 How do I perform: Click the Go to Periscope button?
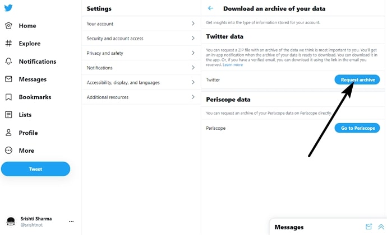coord(357,128)
